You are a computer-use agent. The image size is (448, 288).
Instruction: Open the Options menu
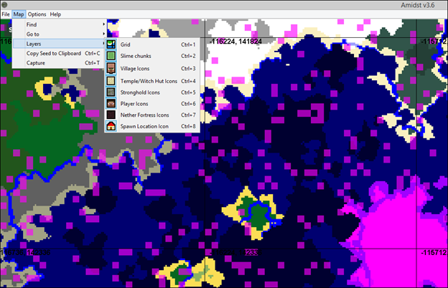(x=37, y=14)
